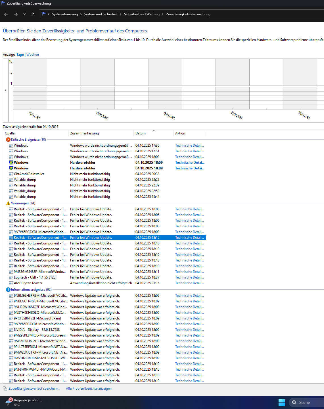Image resolution: width=324 pixels, height=409 pixels.
Task: Switch the chart view to Wochen
Action: point(33,55)
